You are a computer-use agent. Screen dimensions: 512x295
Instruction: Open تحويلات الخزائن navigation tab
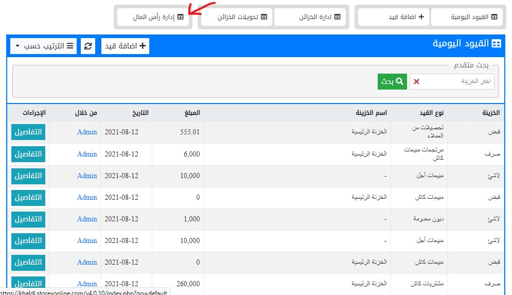(x=237, y=17)
